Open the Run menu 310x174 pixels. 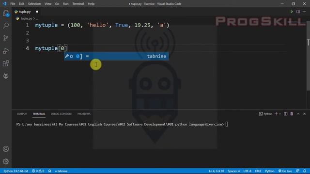click(x=66, y=4)
